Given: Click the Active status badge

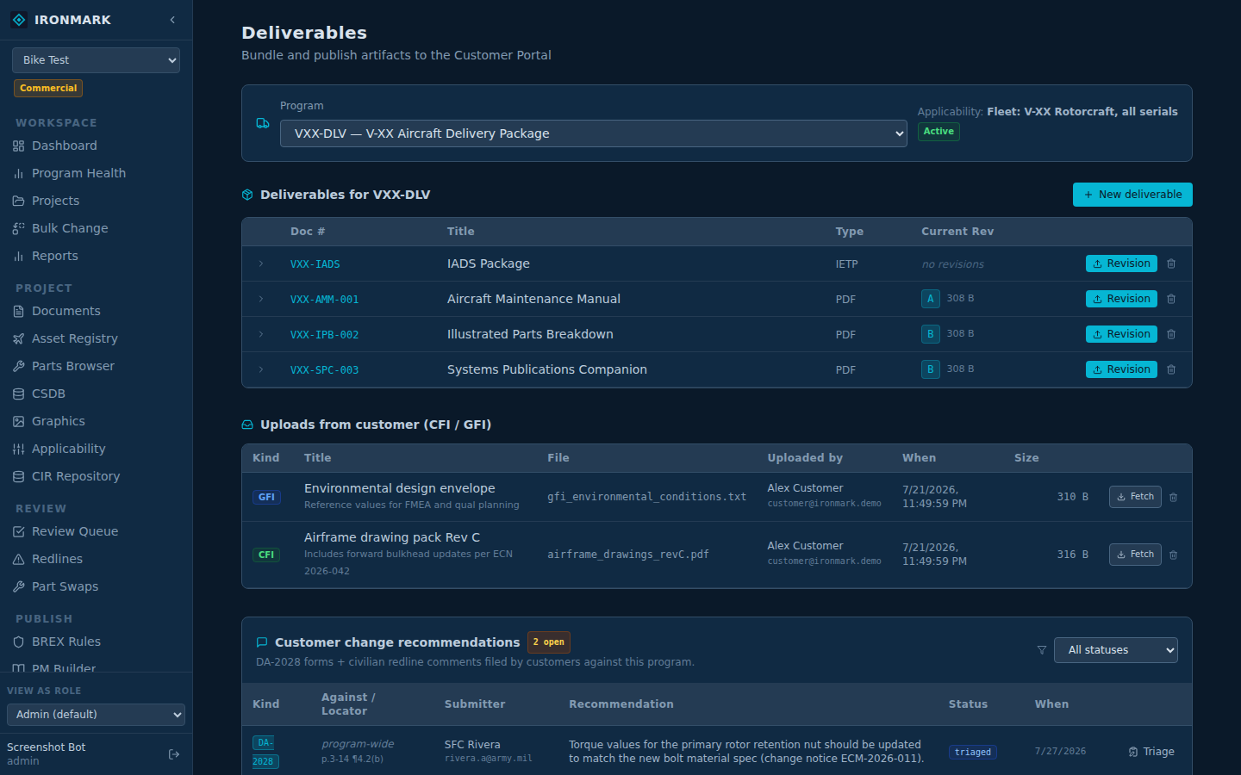Looking at the screenshot, I should (x=939, y=132).
